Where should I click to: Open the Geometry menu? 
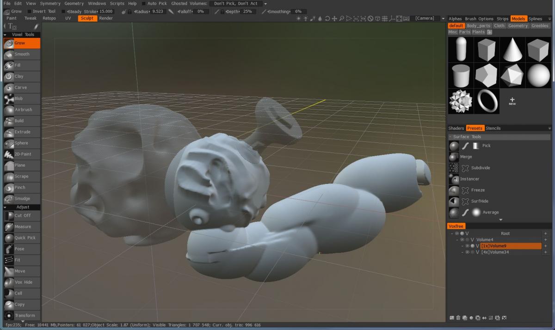tap(74, 4)
